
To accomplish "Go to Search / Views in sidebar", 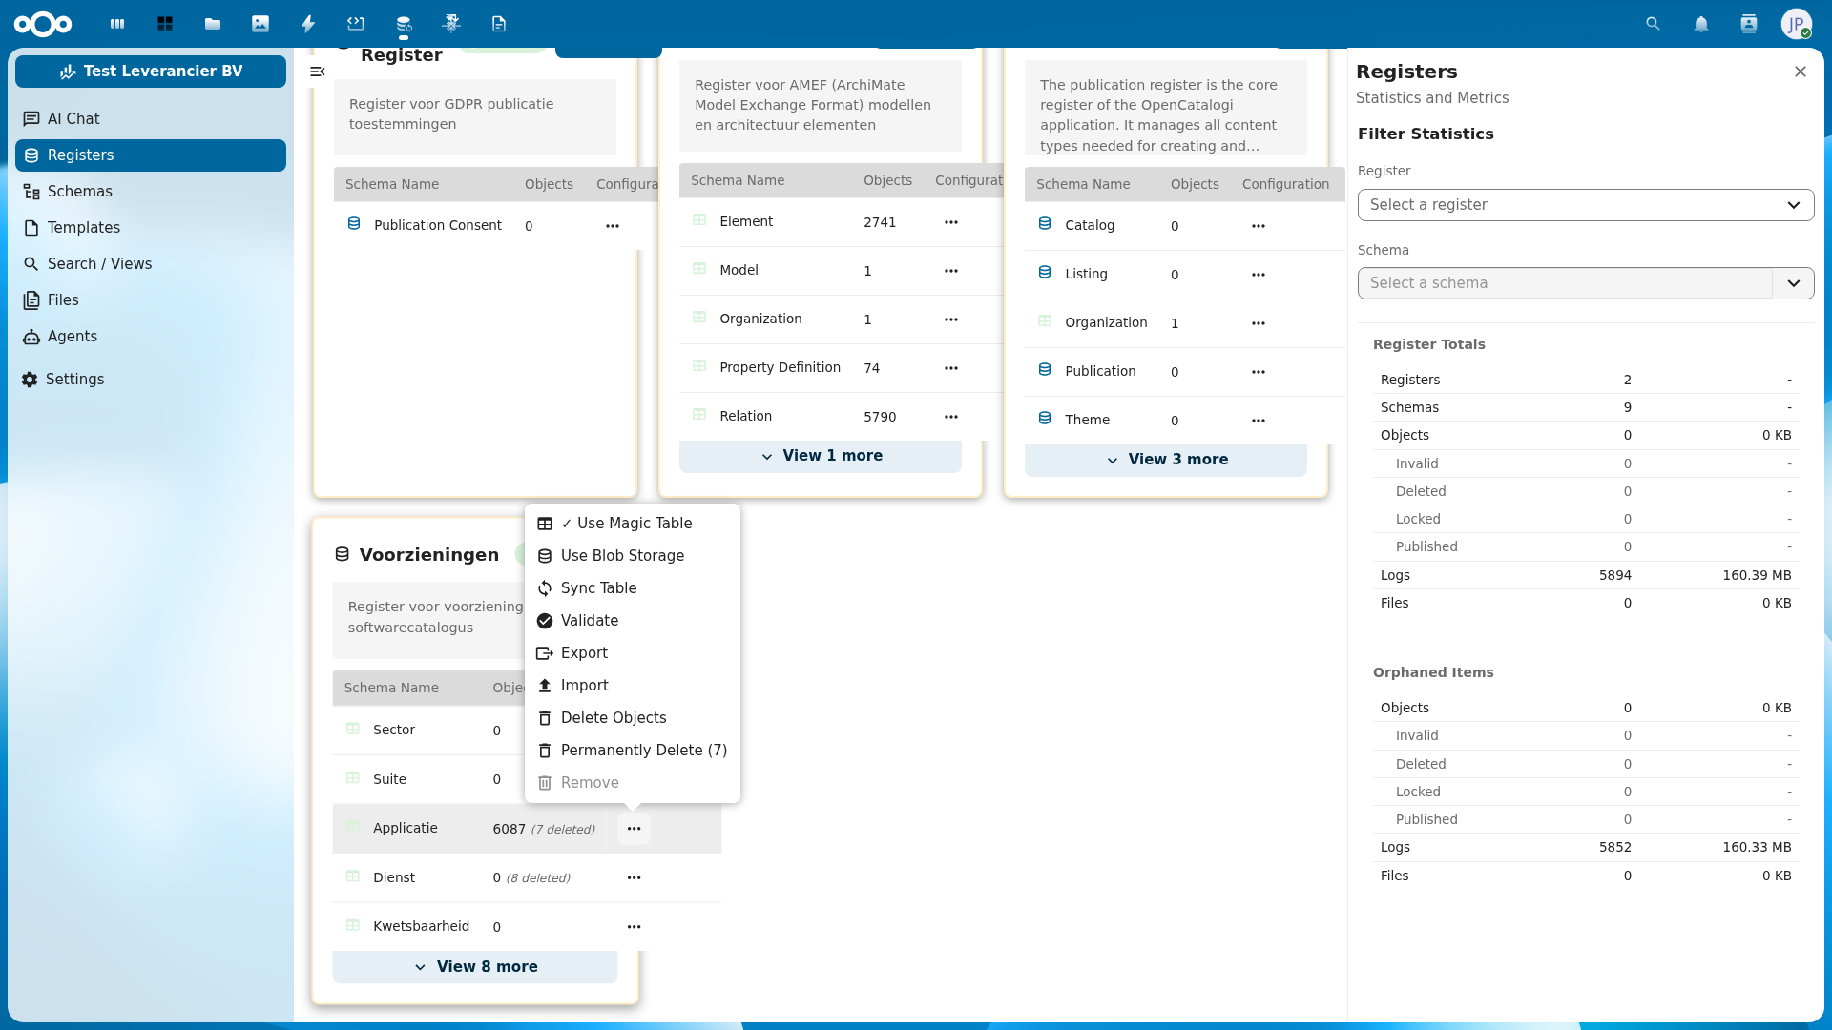I will click(x=99, y=264).
